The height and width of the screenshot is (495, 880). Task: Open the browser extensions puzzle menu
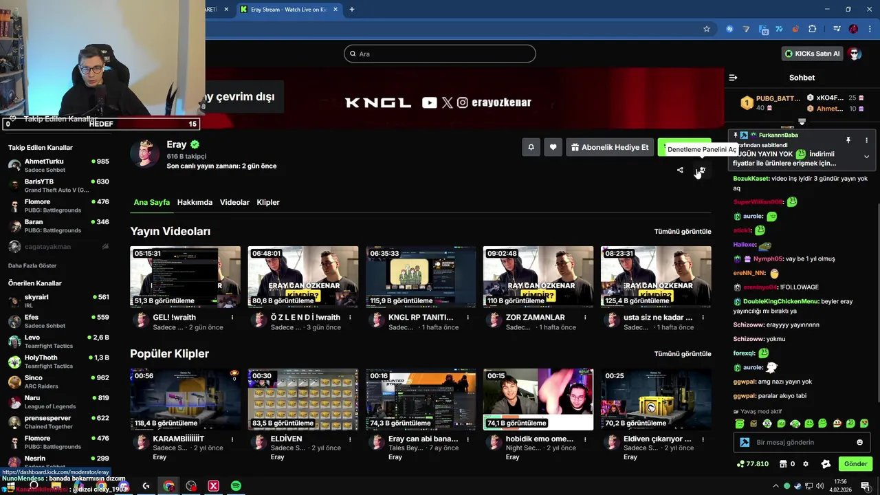[x=813, y=29]
